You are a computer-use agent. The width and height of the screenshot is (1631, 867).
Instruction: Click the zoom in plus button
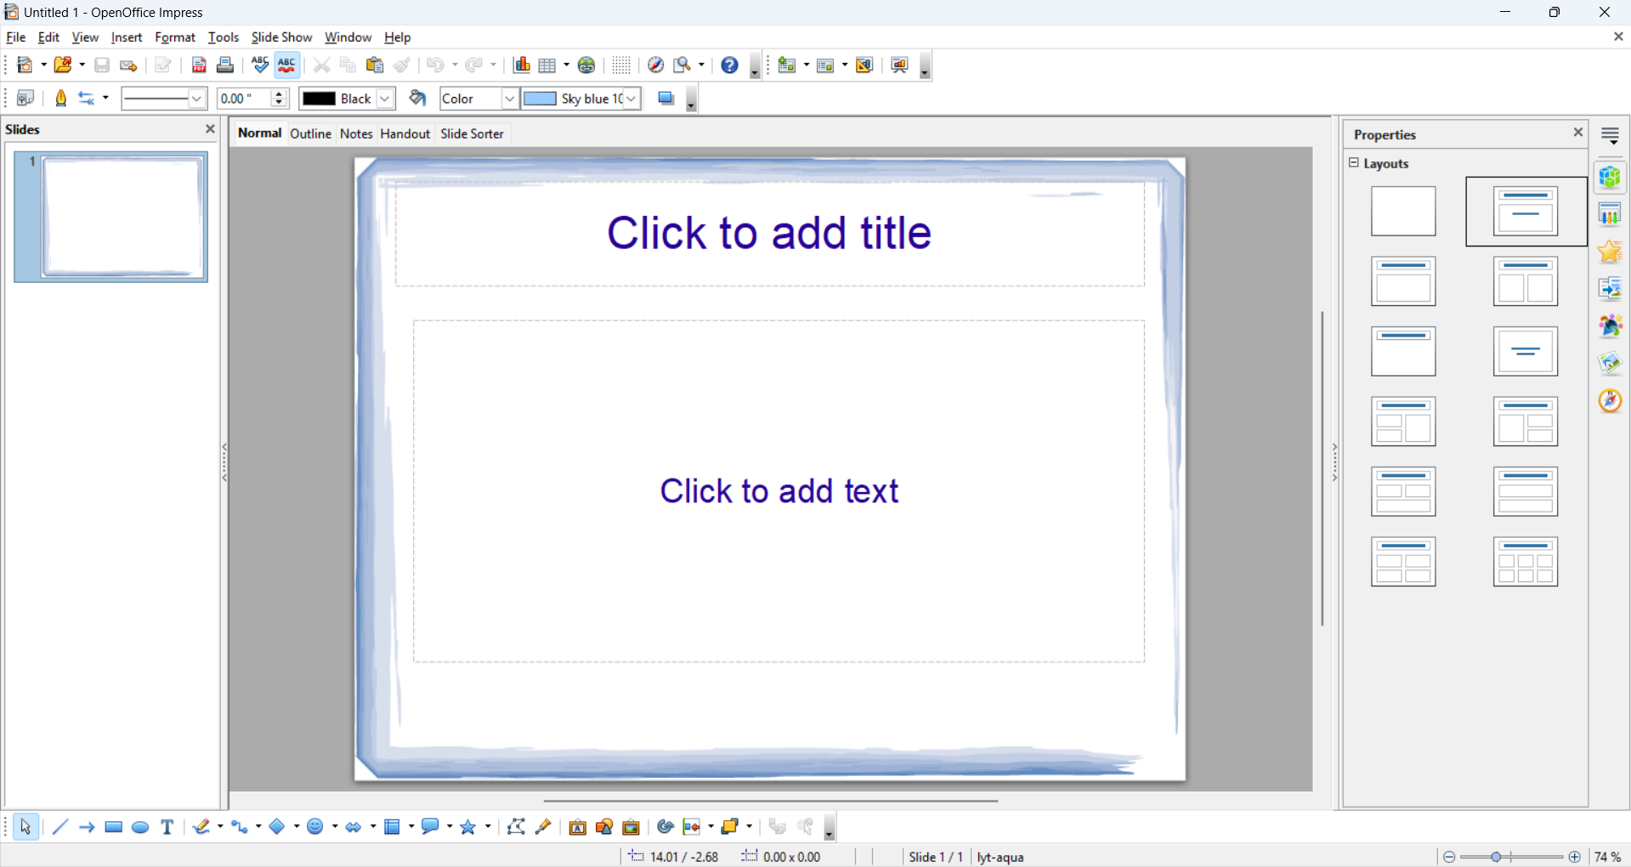pos(1575,857)
